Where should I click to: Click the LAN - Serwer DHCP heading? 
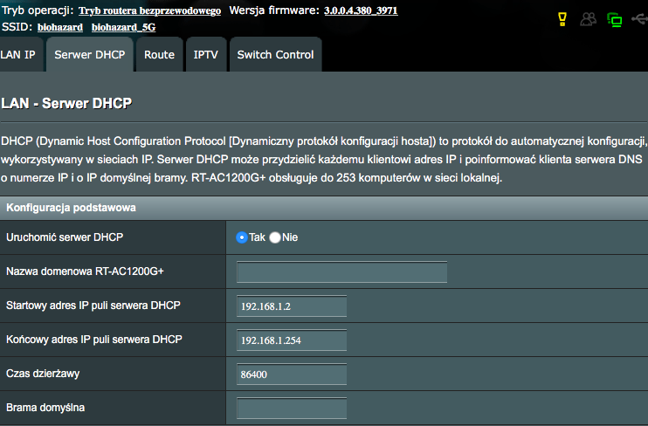click(x=66, y=103)
